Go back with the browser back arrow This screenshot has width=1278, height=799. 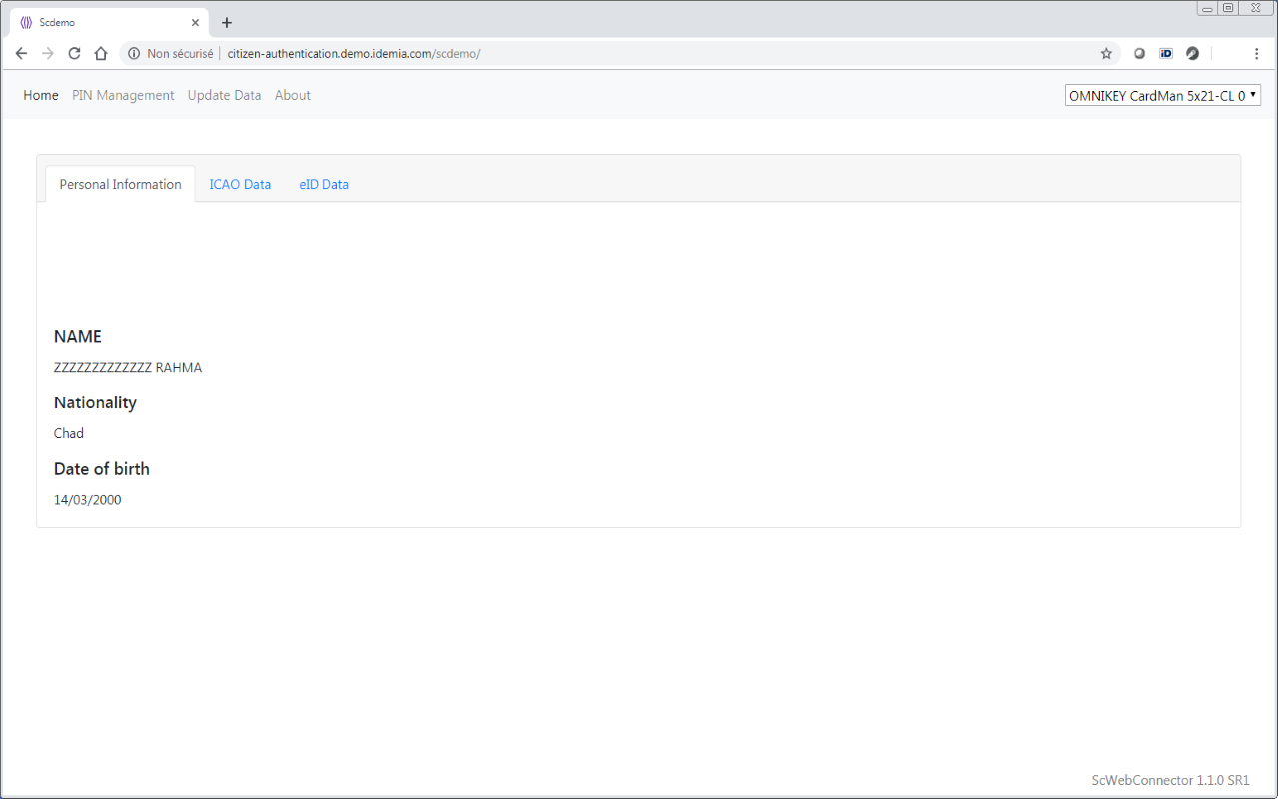(x=21, y=53)
